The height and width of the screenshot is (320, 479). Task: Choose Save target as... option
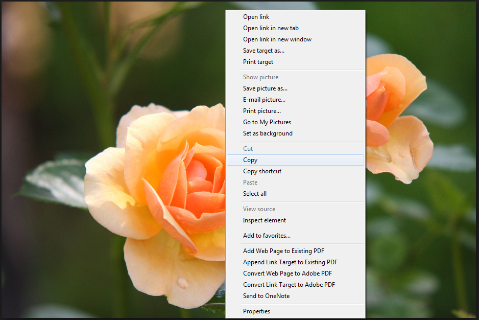pyautogui.click(x=295, y=51)
